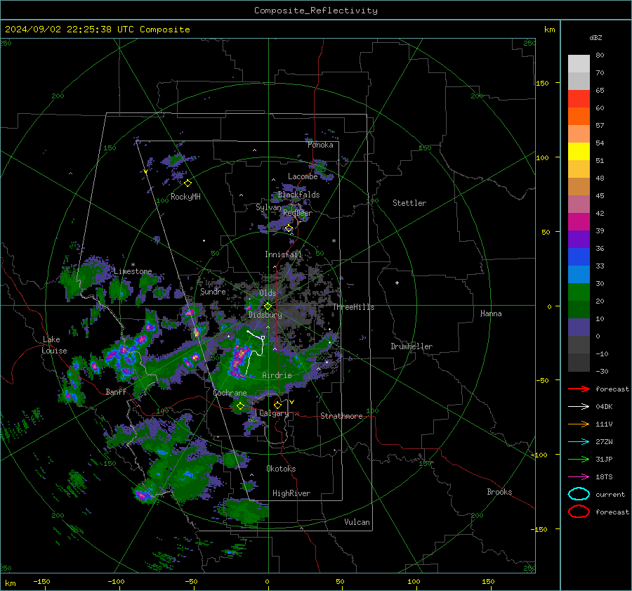Click the Lacombe label

[x=303, y=176]
